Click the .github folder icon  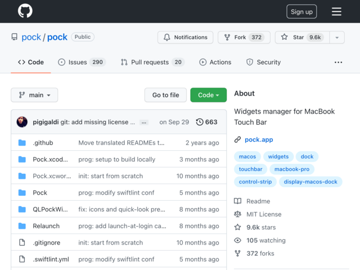click(x=22, y=142)
